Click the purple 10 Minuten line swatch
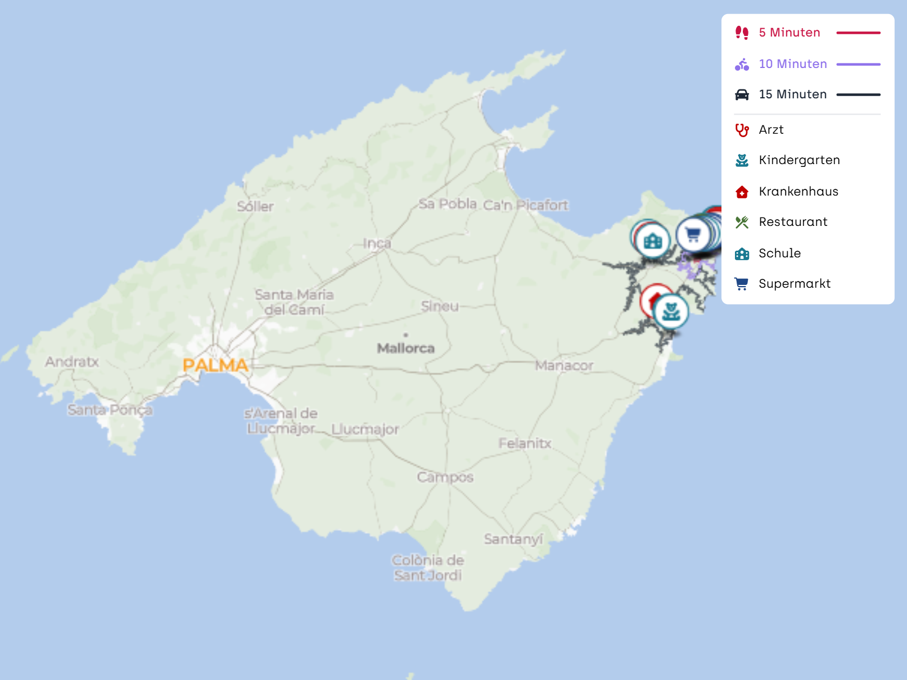Image resolution: width=907 pixels, height=680 pixels. (858, 64)
